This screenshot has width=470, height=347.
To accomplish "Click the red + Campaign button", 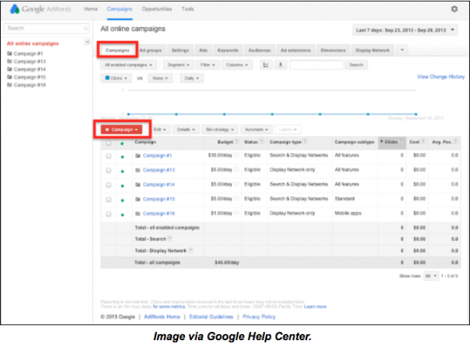I will [x=121, y=130].
